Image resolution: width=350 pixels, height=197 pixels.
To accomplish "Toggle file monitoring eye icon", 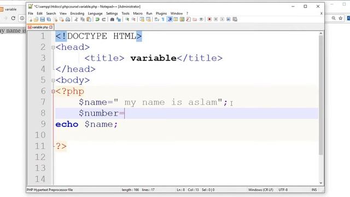I will click(x=201, y=20).
